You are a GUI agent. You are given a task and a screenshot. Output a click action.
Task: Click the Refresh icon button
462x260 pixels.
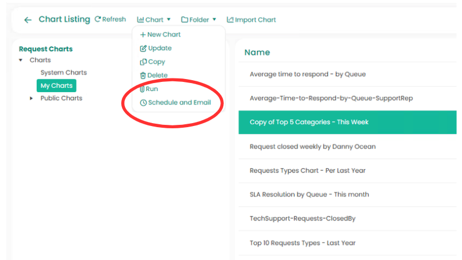coord(98,19)
